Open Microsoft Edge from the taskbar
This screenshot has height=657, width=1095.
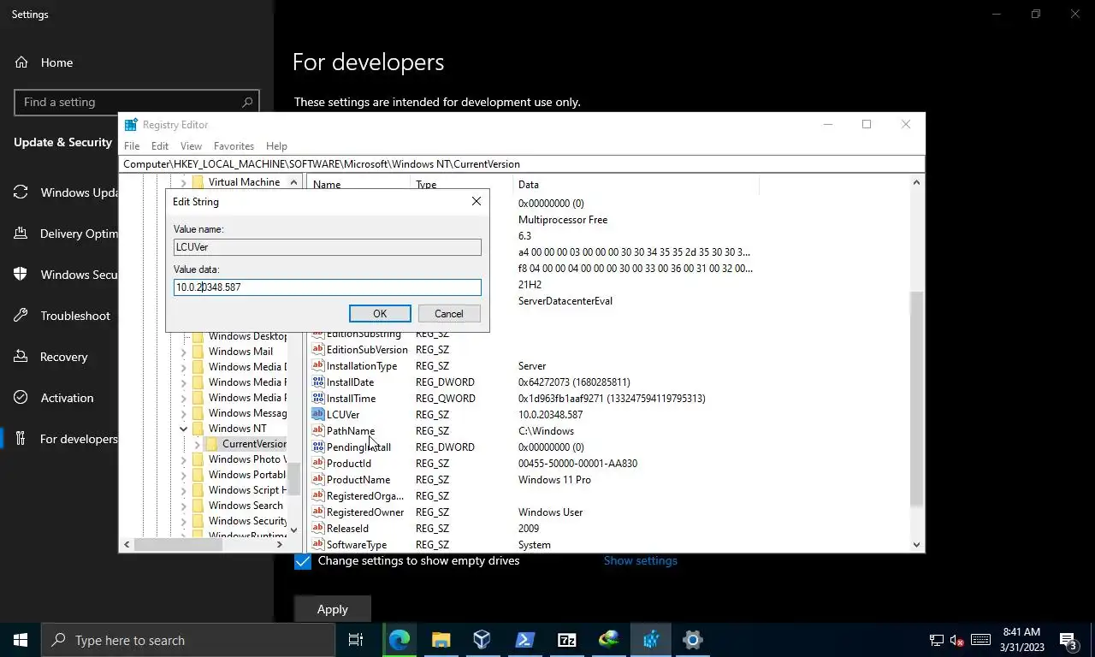pyautogui.click(x=400, y=640)
